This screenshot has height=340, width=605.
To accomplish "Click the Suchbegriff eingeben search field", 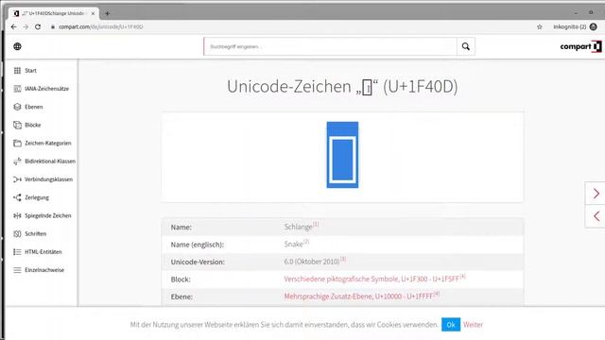I will coord(330,46).
